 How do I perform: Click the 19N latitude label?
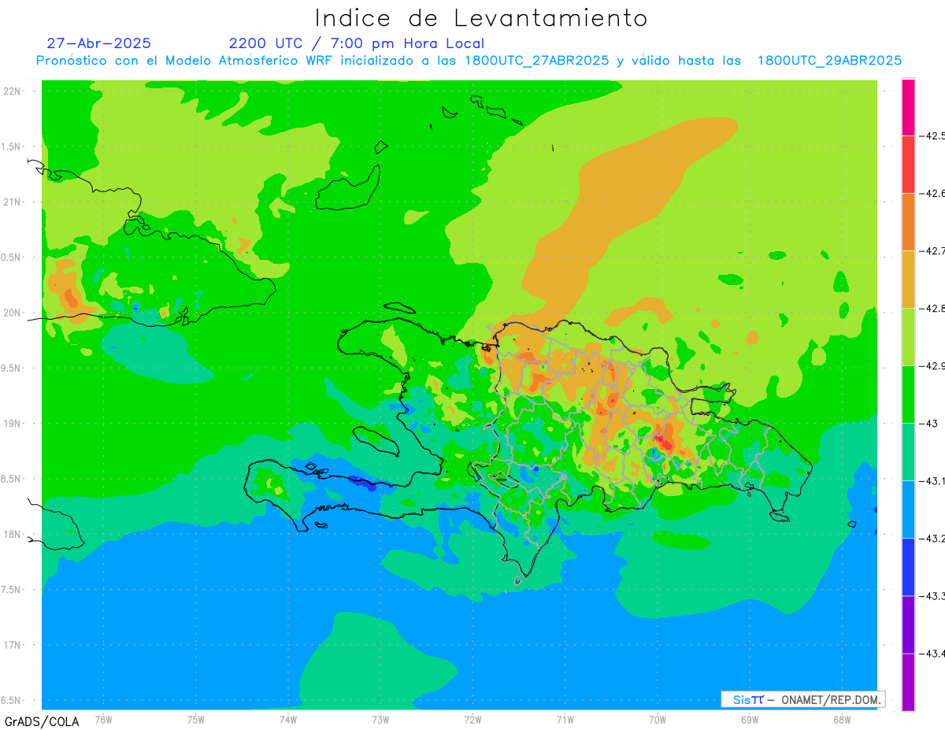click(x=13, y=423)
